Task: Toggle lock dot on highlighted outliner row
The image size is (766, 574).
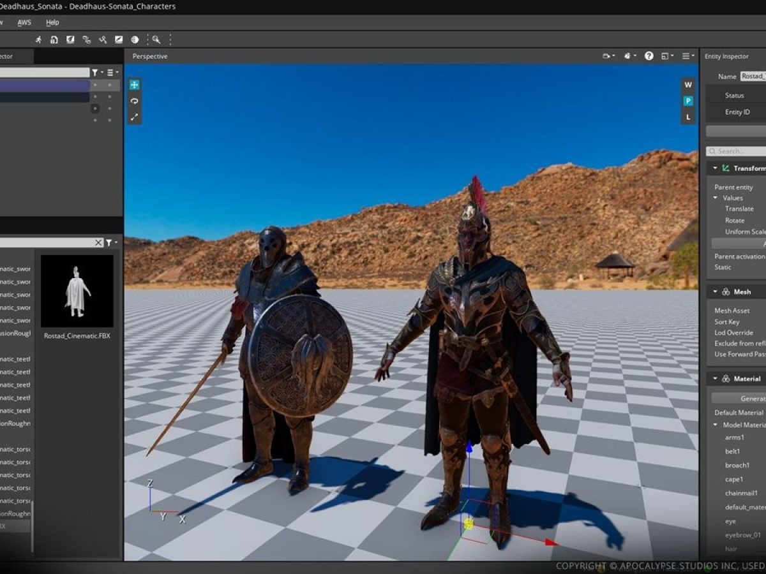Action: point(109,85)
